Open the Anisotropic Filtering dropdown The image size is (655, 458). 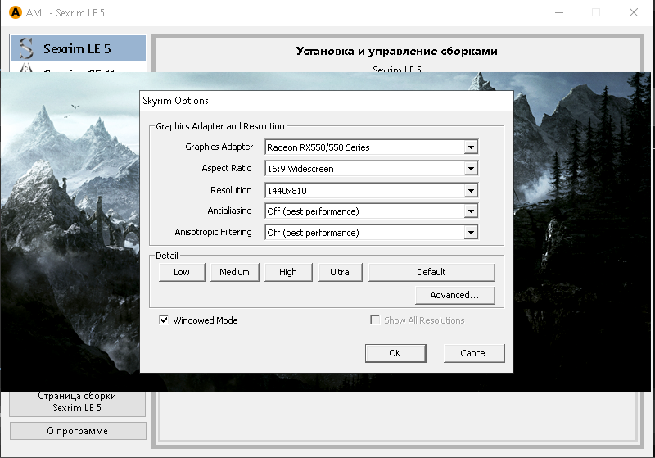[470, 233]
